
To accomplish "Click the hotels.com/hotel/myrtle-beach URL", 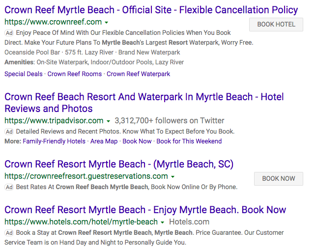I will tap(81, 222).
